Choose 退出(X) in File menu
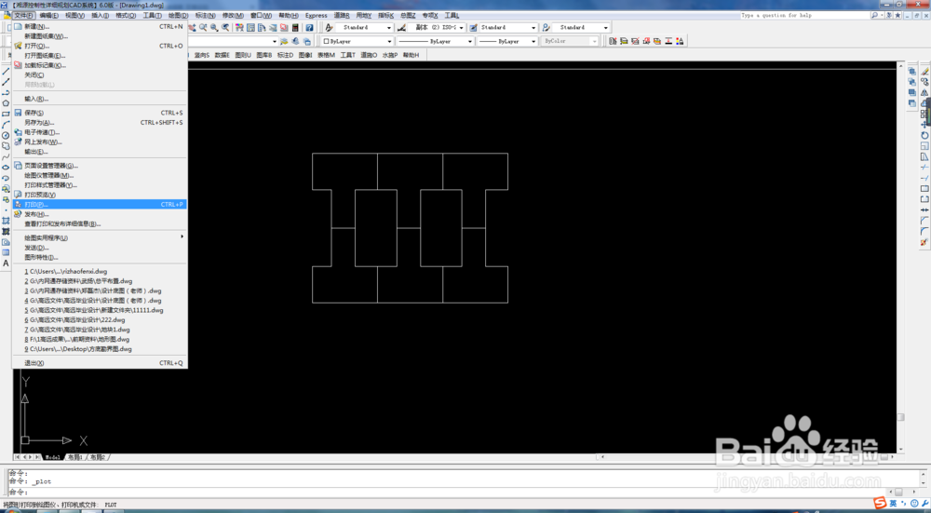Viewport: 931px width, 513px height. coord(100,363)
